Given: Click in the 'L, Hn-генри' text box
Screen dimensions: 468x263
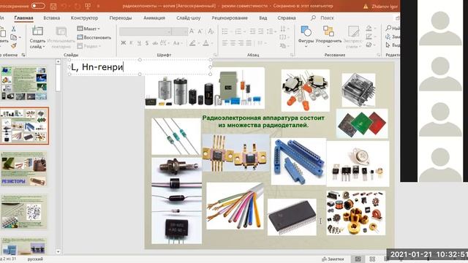Looking at the screenshot, I should point(140,67).
